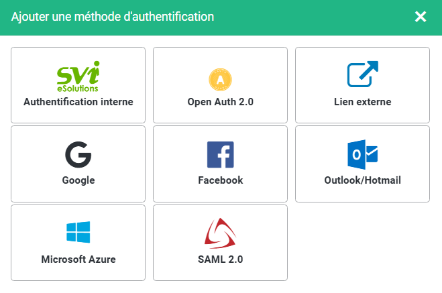Image resolution: width=442 pixels, height=293 pixels.
Task: Select the Lien externe label
Action: coord(362,102)
